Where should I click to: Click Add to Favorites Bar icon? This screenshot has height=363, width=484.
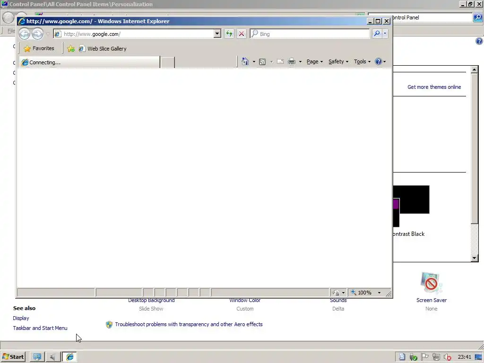point(71,49)
